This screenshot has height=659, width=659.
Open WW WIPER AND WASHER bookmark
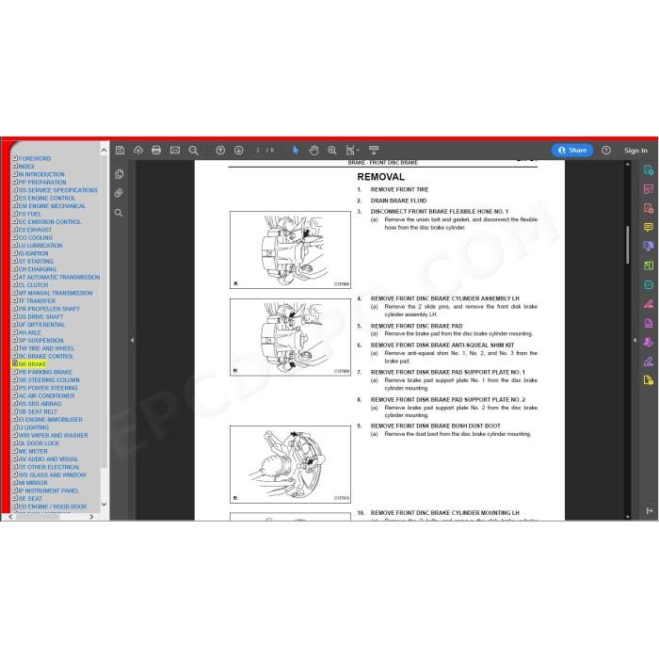point(53,435)
